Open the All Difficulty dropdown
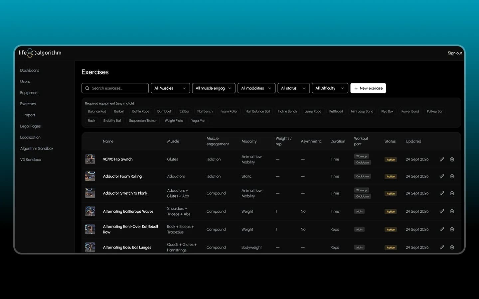The width and height of the screenshot is (479, 299). click(x=330, y=88)
